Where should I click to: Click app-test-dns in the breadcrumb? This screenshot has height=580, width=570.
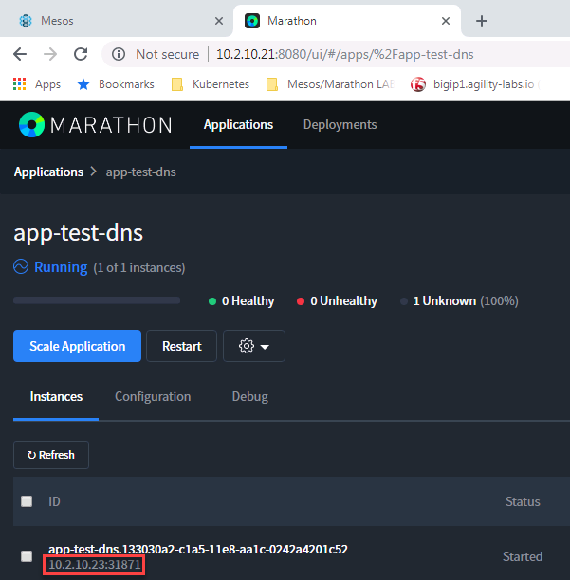coord(141,172)
